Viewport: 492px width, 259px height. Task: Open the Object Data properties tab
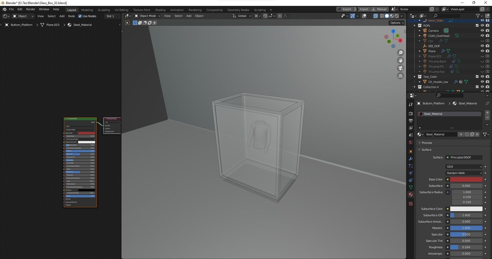coord(411,187)
